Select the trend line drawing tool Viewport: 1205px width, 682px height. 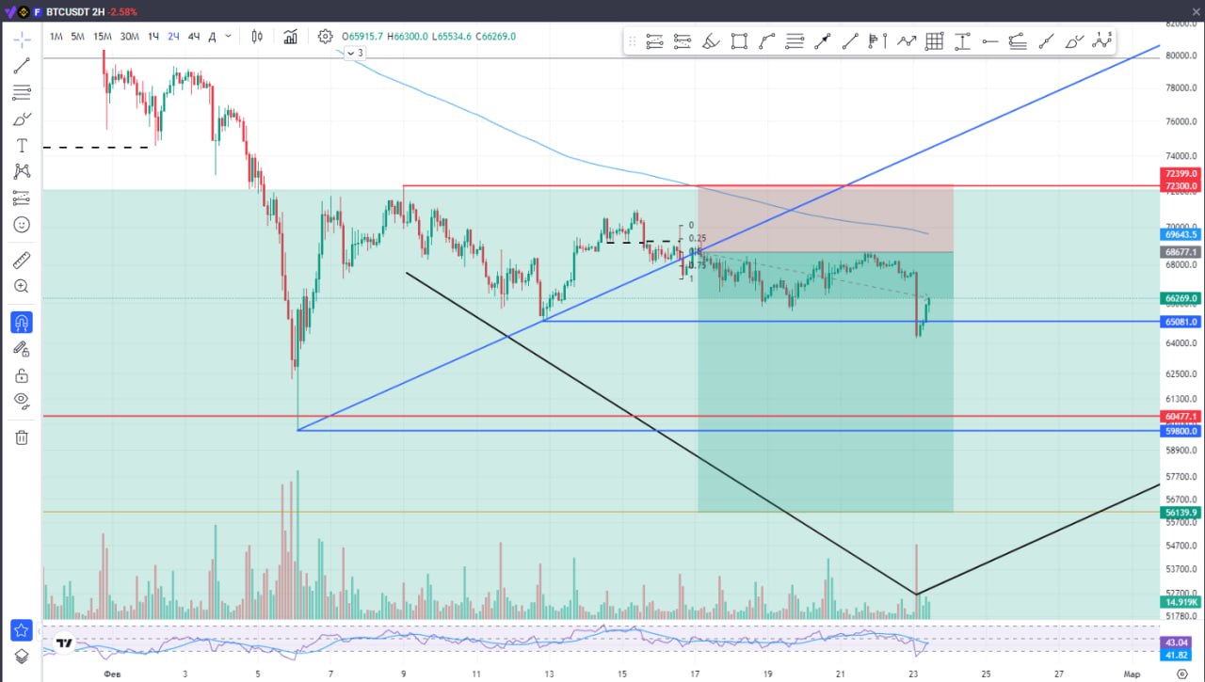click(22, 66)
